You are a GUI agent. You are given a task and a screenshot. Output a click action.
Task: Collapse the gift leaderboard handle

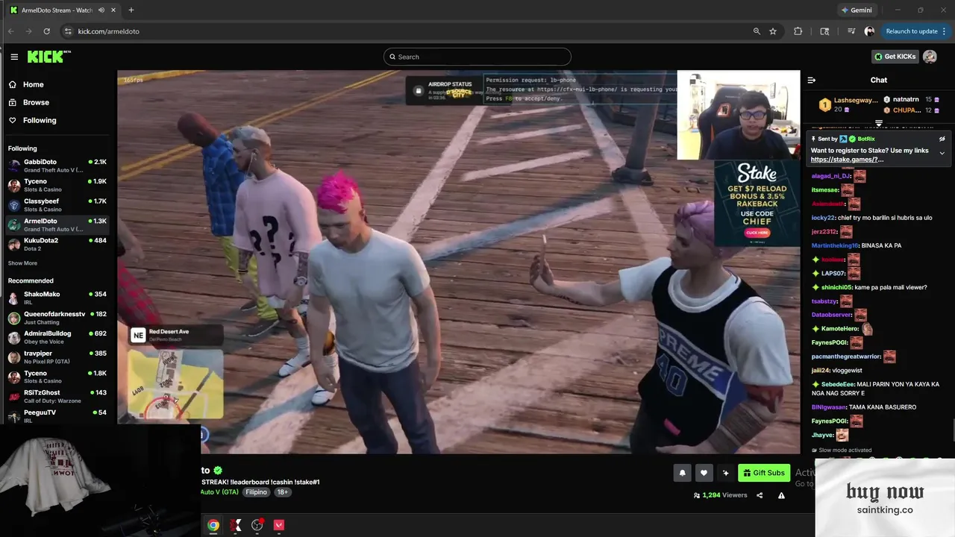point(879,124)
